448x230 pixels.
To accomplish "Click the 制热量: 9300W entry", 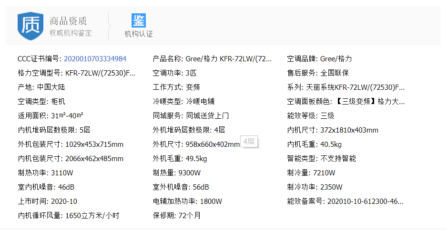I will coord(177,172).
